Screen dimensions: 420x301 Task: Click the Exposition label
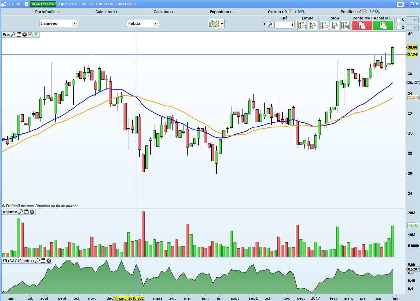pyautogui.click(x=220, y=12)
